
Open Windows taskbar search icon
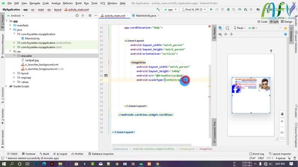(12, 164)
